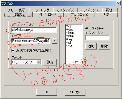This screenshot has height=99, width=122.
Task: Open the 属性 tab
Action: (x=110, y=10)
